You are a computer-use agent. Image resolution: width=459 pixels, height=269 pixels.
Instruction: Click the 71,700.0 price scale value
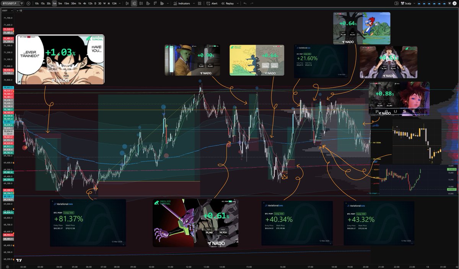click(x=8, y=18)
